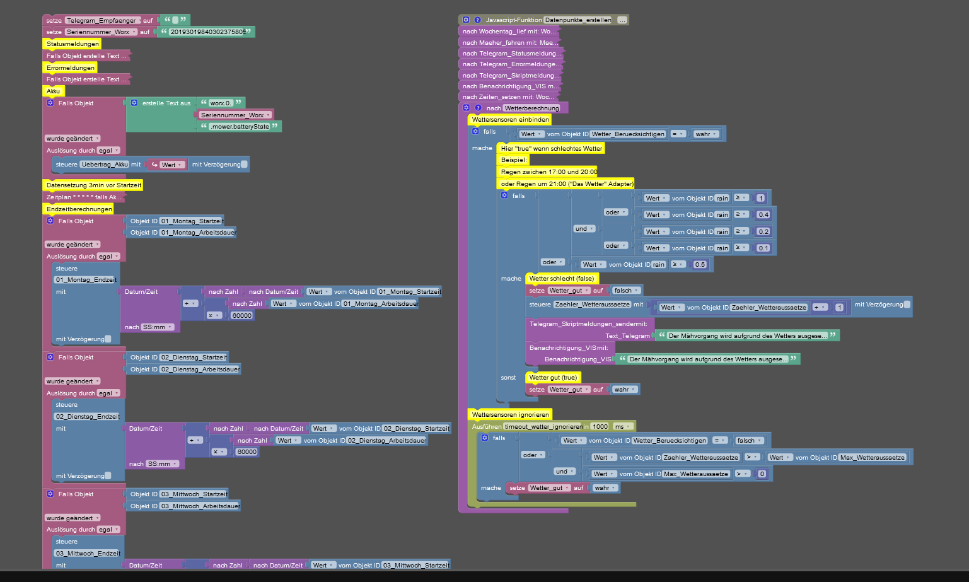This screenshot has height=582, width=969.
Task: Click 'Wetter schlecht (false)' comment block
Action: click(x=562, y=279)
